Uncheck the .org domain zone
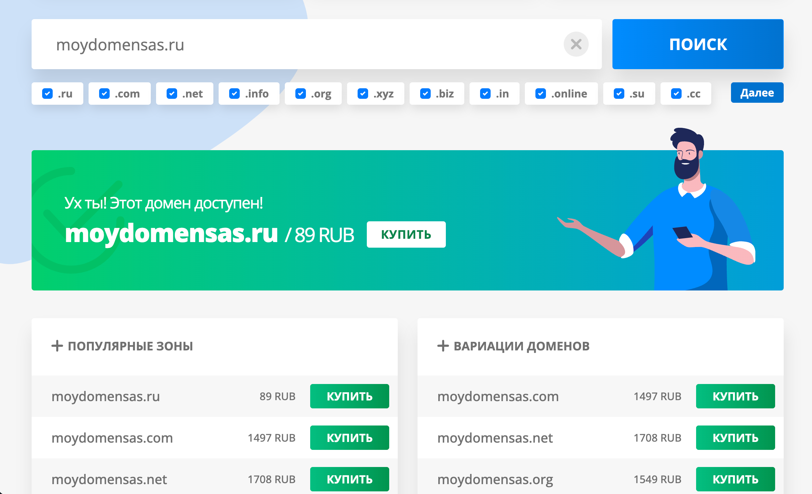812x494 pixels. click(x=300, y=94)
